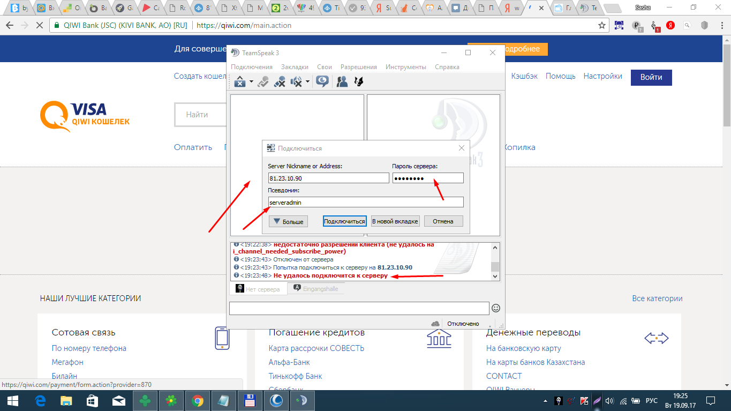Click the Пароль сервера password field
Viewport: 731px width, 411px height.
pos(428,178)
